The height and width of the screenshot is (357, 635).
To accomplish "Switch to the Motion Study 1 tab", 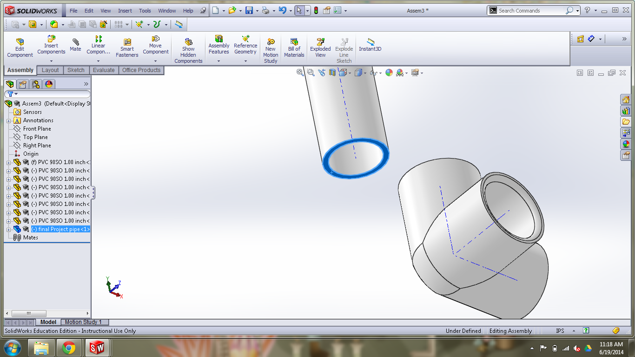I will point(85,322).
